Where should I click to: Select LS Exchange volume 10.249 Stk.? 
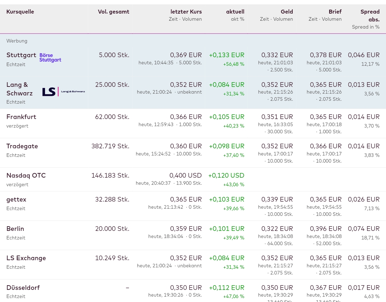coord(112,258)
